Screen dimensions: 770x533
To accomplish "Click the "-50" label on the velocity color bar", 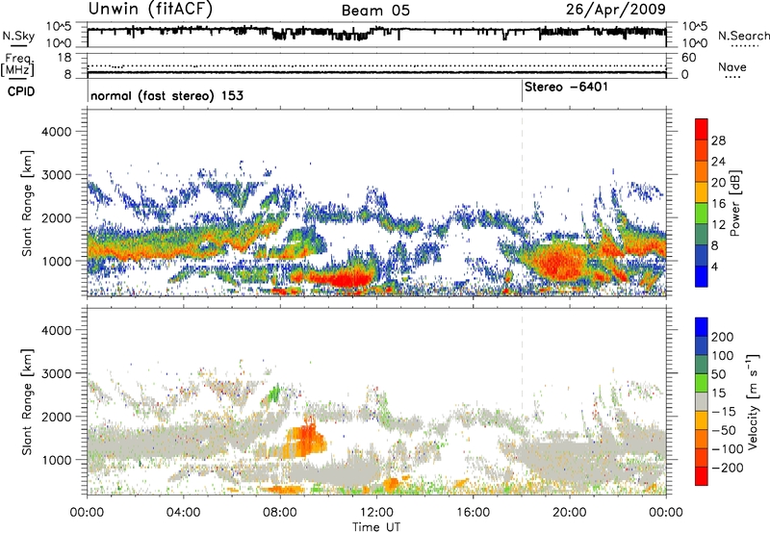I will (x=722, y=430).
